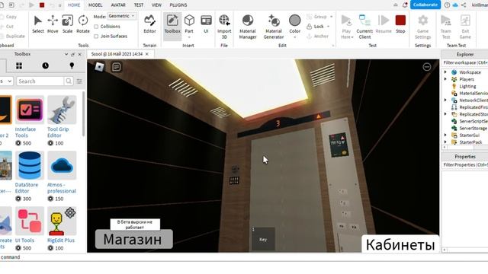Expand the Part dropdown arrow
The image size is (488, 274).
pos(189,37)
